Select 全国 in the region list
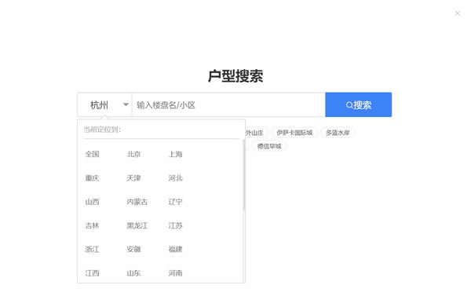This screenshot has width=471, height=296. pyautogui.click(x=92, y=154)
